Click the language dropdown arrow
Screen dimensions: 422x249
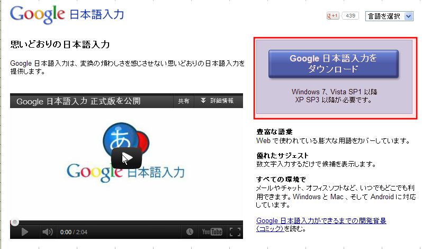pos(409,16)
